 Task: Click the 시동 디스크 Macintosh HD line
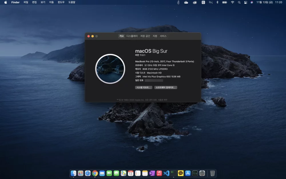148,73
